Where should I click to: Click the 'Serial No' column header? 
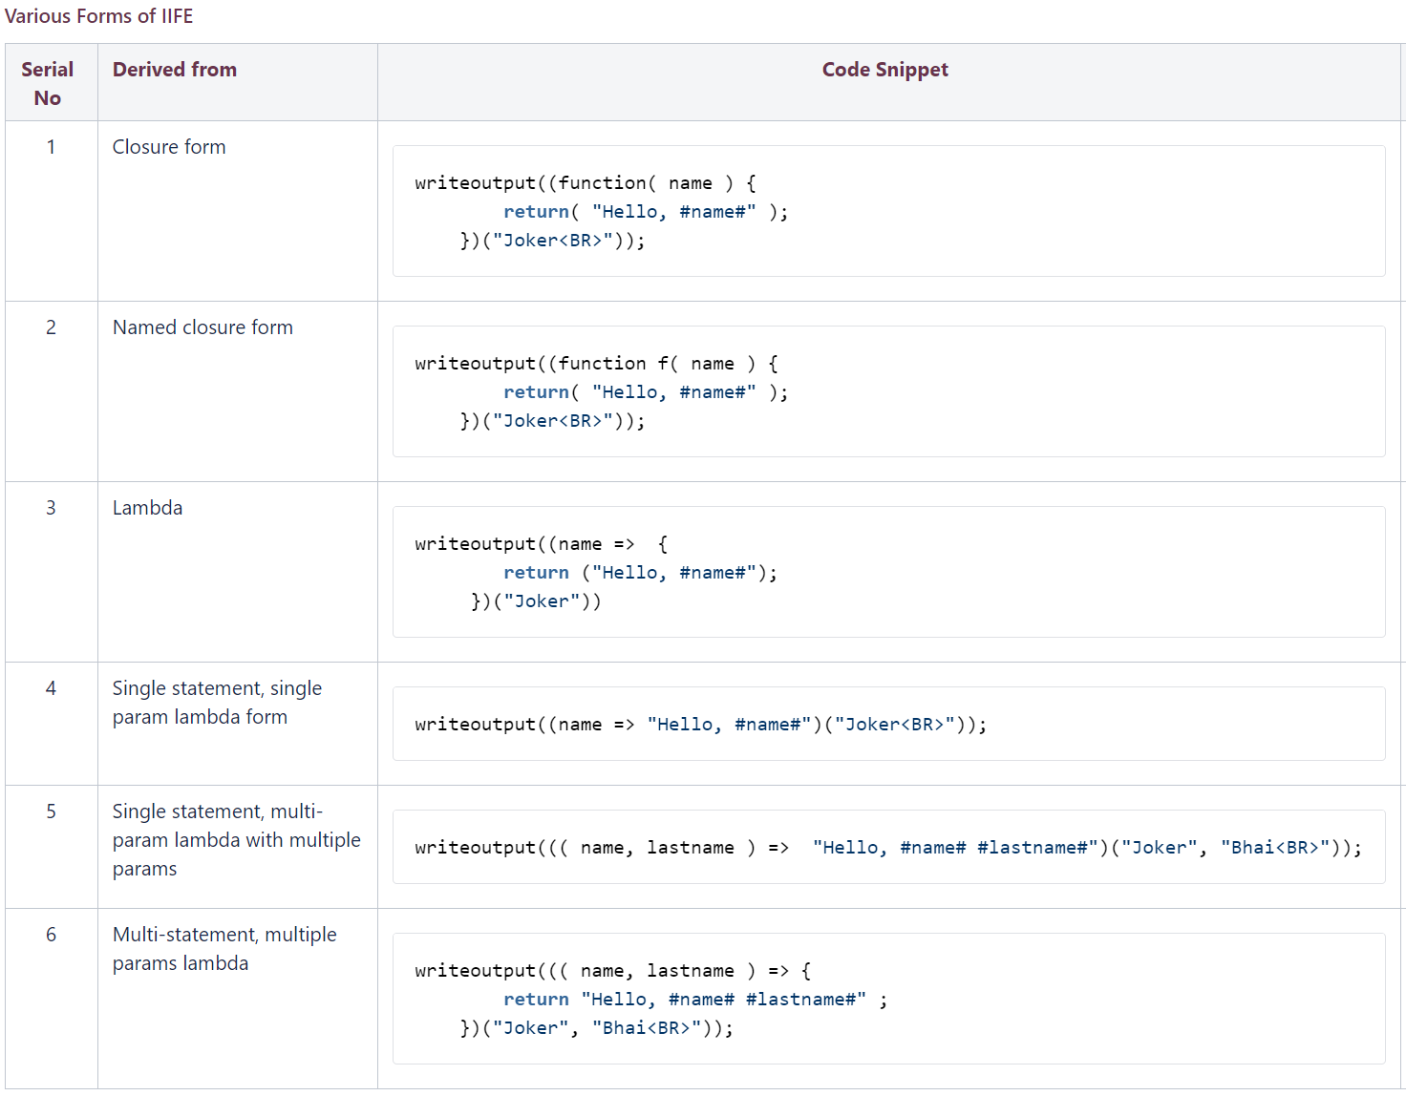48,83
